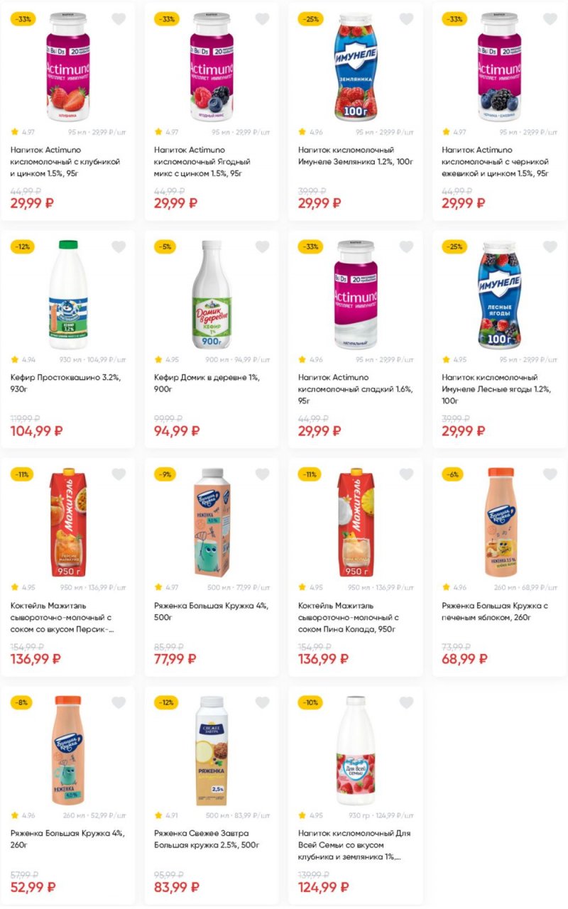
Task: Open Кефир Простоквашино 3.2% product title
Action: 65,383
